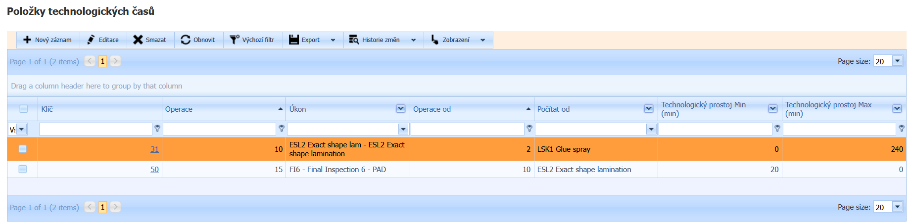911x224 pixels.
Task: Open filter icon in Klíč filter row
Action: pyautogui.click(x=157, y=129)
